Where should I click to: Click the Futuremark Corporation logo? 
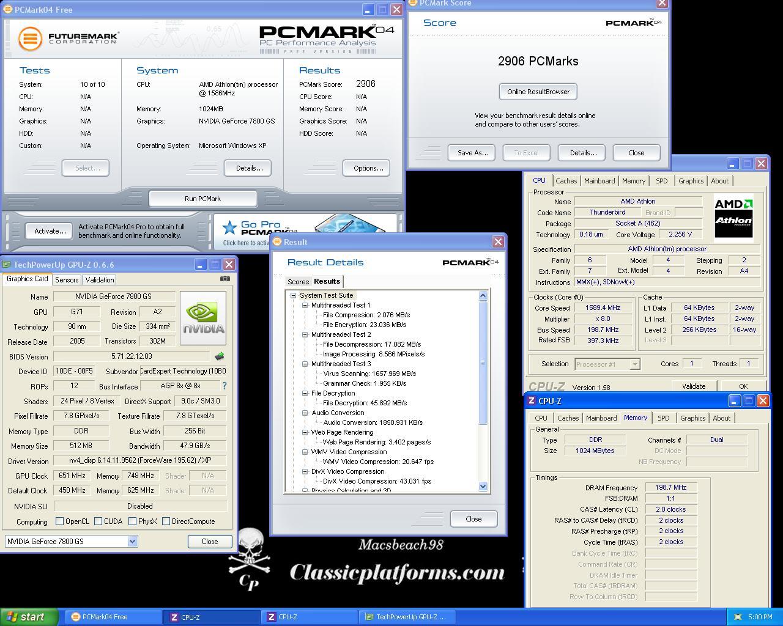pos(68,39)
